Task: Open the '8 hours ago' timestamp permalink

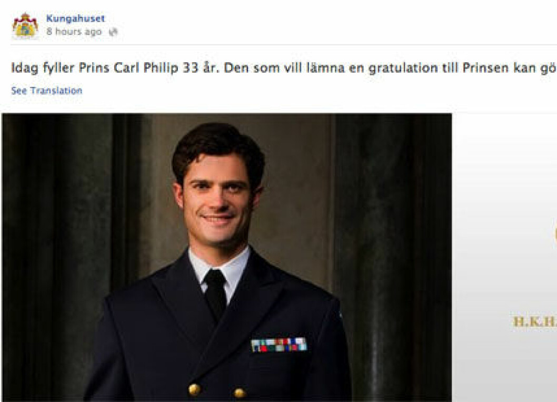Action: coord(74,32)
